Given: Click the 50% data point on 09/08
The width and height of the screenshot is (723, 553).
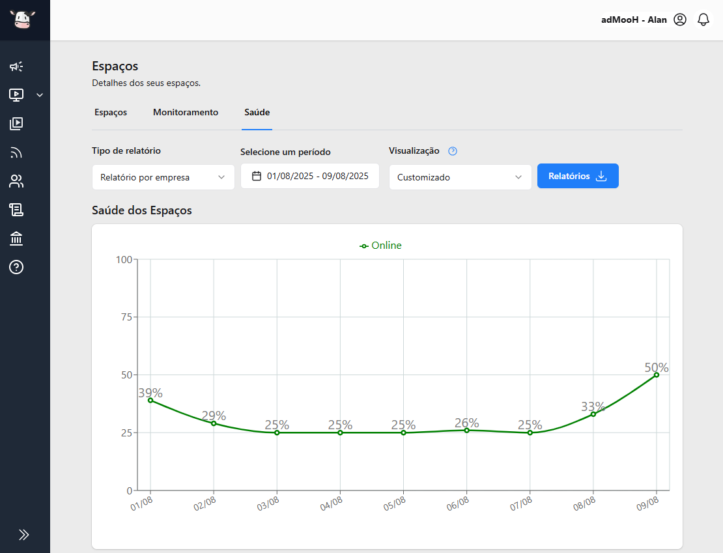Looking at the screenshot, I should [x=656, y=375].
